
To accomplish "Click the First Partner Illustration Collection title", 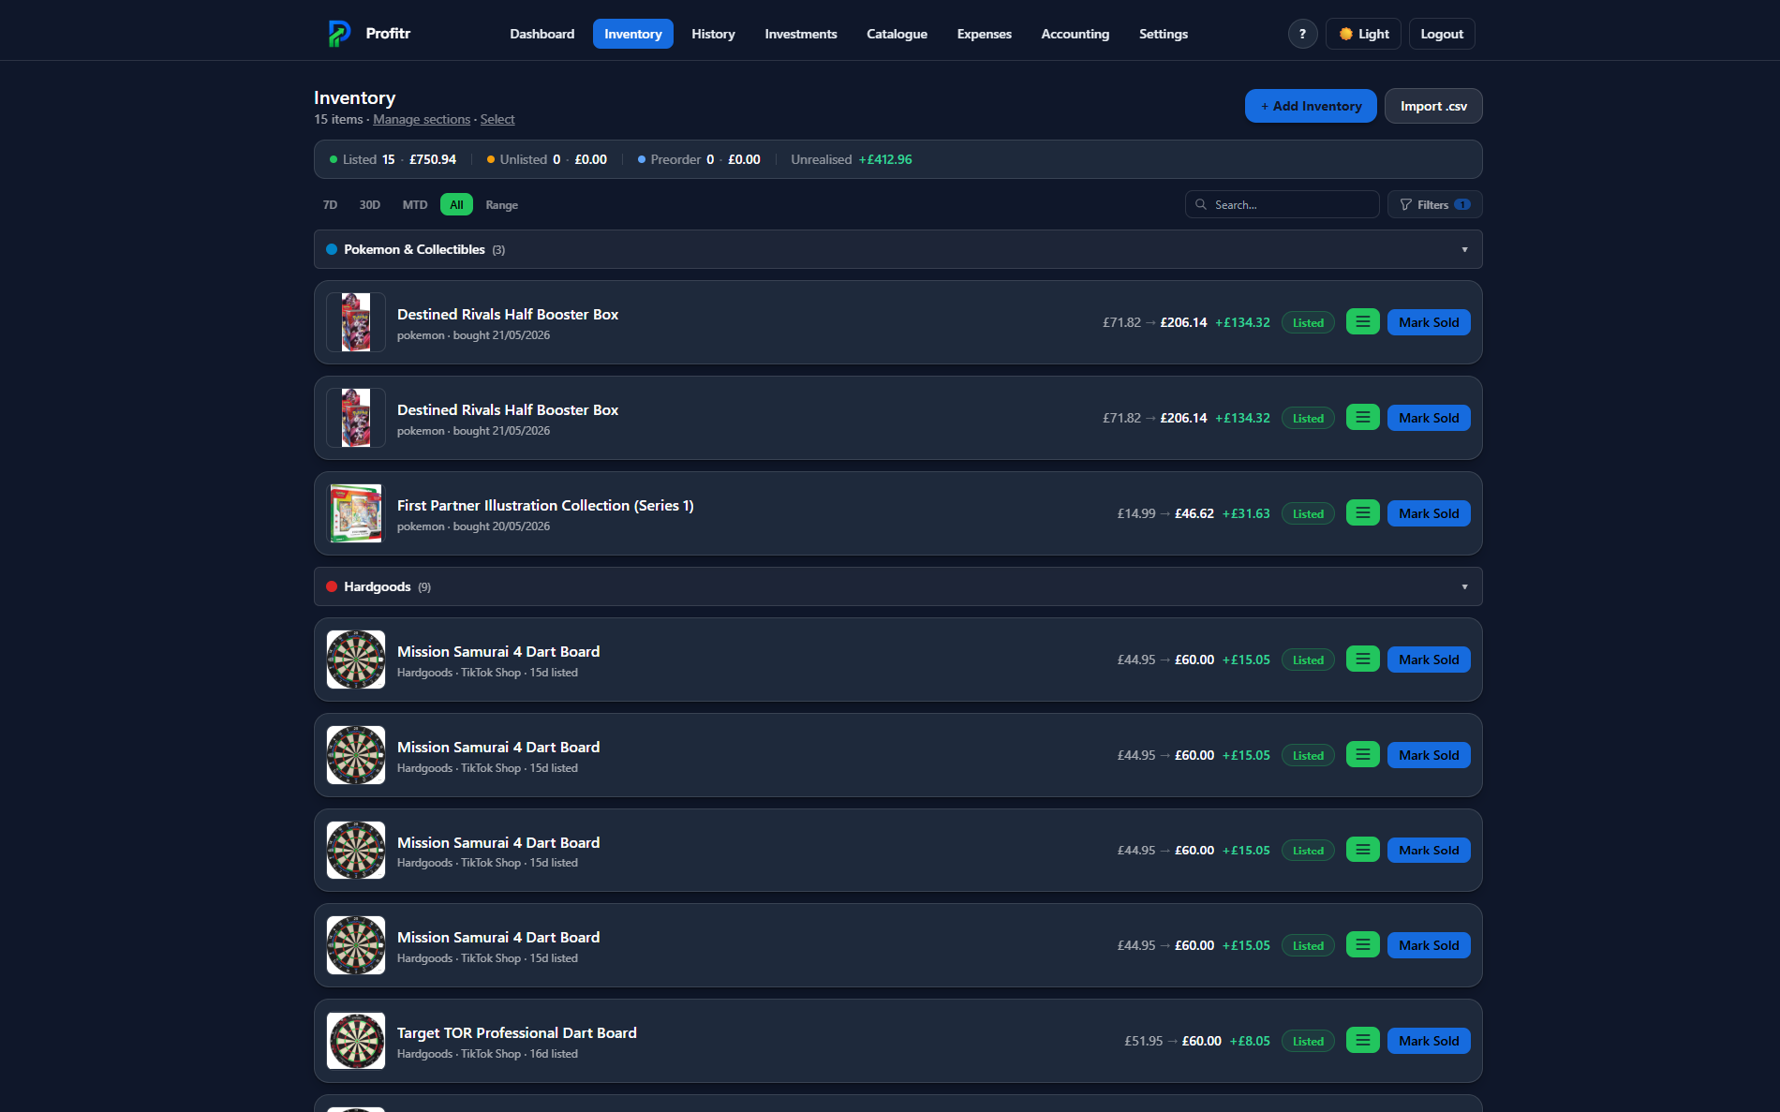I will 545,505.
